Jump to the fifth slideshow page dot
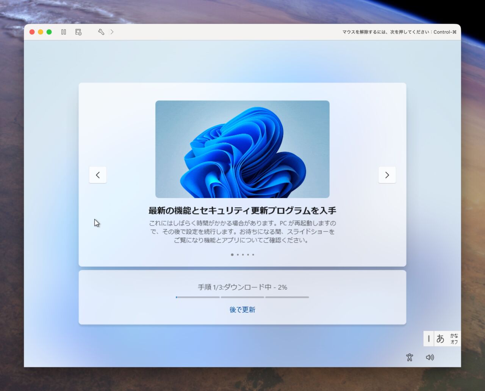The image size is (485, 391). (x=253, y=254)
